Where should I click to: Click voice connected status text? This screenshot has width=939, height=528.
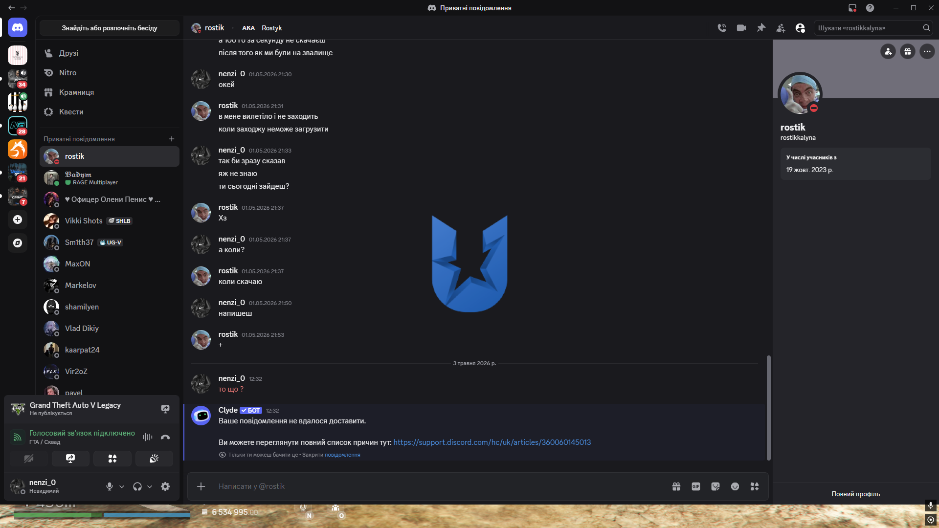point(82,433)
